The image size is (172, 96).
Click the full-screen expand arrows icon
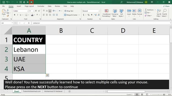coord(21,2)
